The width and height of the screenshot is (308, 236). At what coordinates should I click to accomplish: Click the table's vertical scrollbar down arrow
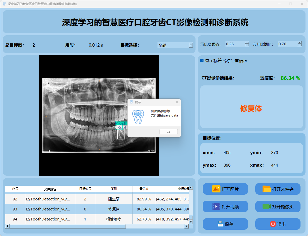tap(191, 222)
